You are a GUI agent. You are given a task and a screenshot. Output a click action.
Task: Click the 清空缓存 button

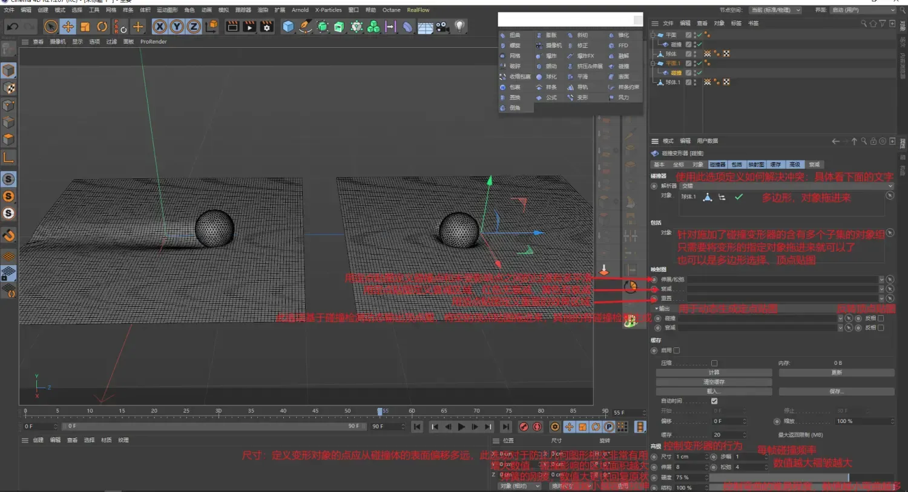(714, 382)
